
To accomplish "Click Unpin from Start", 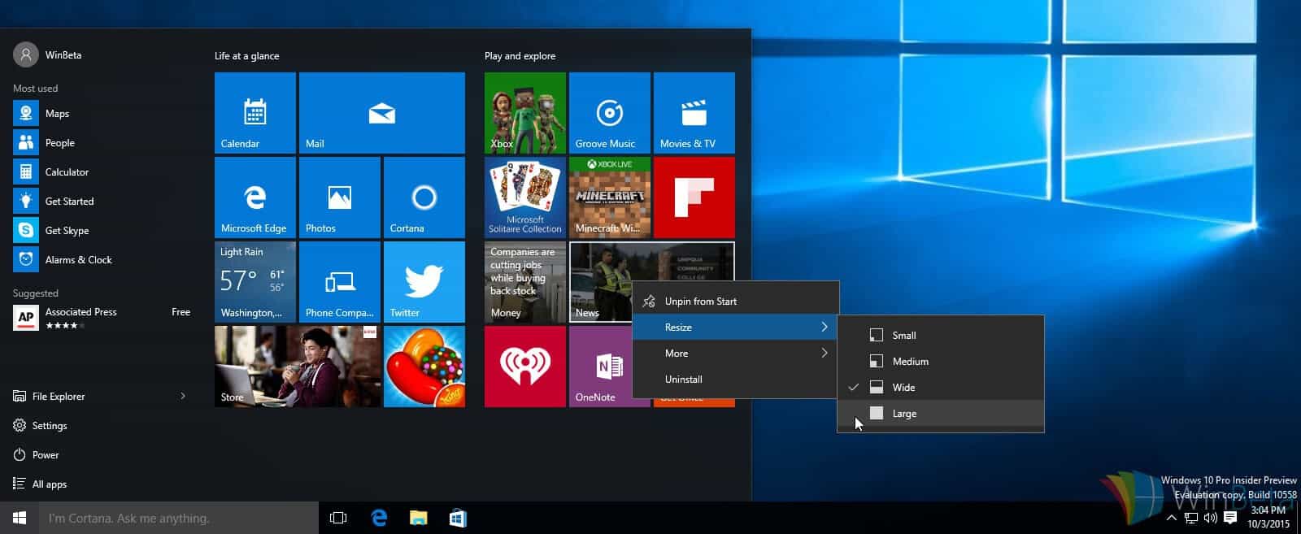I will pos(700,301).
